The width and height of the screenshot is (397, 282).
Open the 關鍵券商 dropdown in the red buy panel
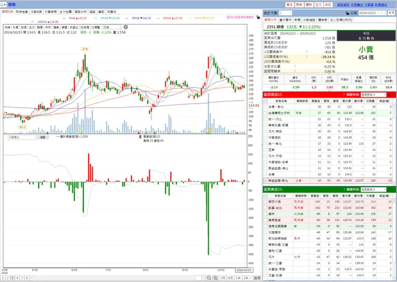click(x=373, y=95)
